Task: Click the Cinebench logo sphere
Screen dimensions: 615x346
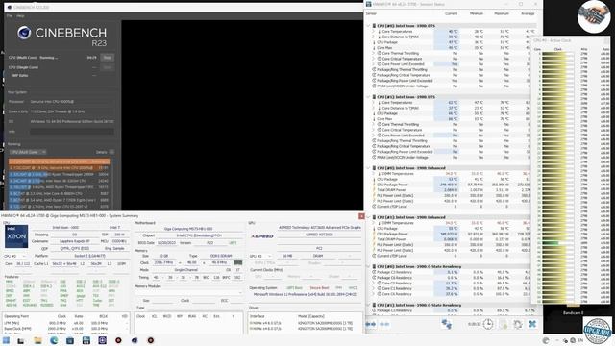Action: pos(24,33)
